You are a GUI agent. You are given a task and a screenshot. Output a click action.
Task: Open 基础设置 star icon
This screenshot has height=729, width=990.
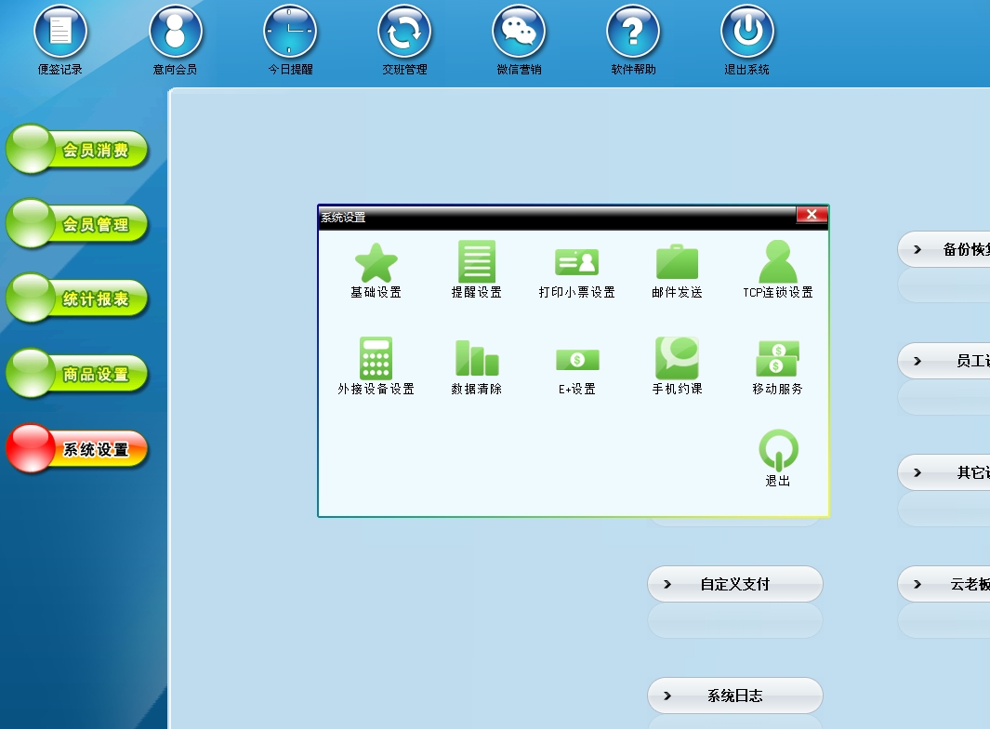pos(376,262)
